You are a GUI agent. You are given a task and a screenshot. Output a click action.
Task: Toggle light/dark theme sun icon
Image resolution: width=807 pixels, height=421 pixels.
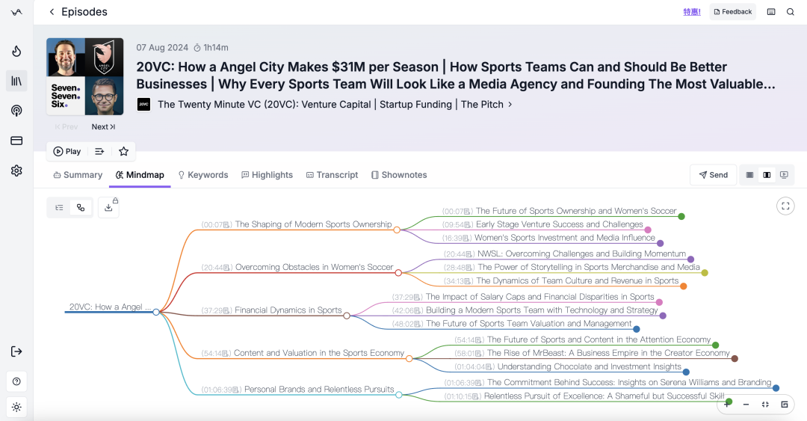[16, 407]
